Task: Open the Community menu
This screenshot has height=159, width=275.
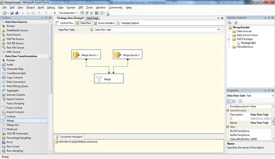Action: (115, 8)
